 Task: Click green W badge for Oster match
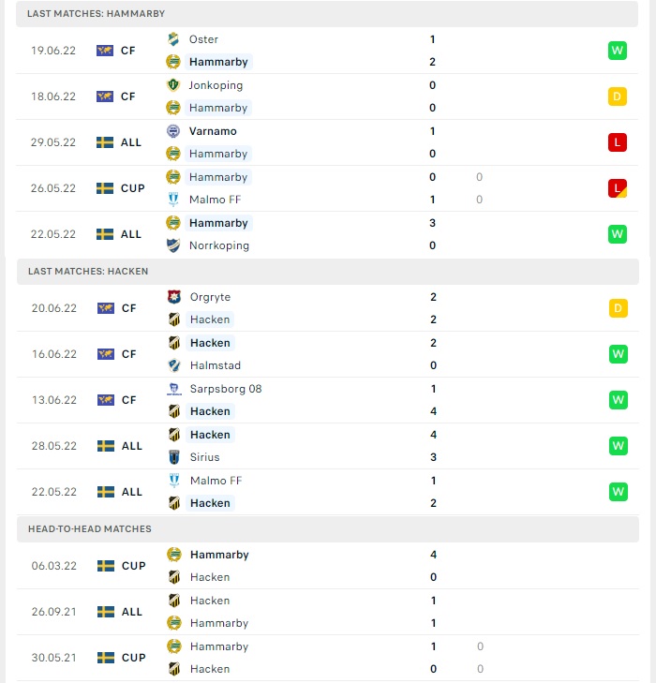tap(618, 51)
